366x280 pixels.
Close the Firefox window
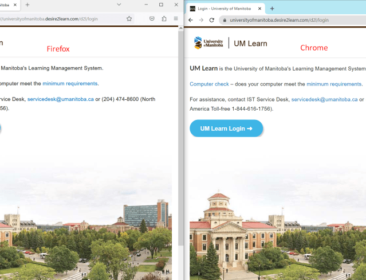point(176,5)
